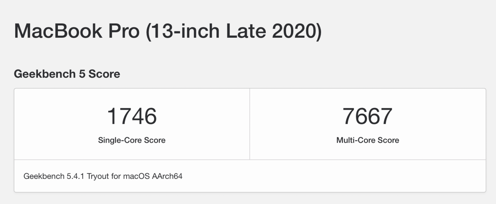The width and height of the screenshot is (496, 204).
Task: Click the 1746 single-core score number
Action: click(x=132, y=116)
